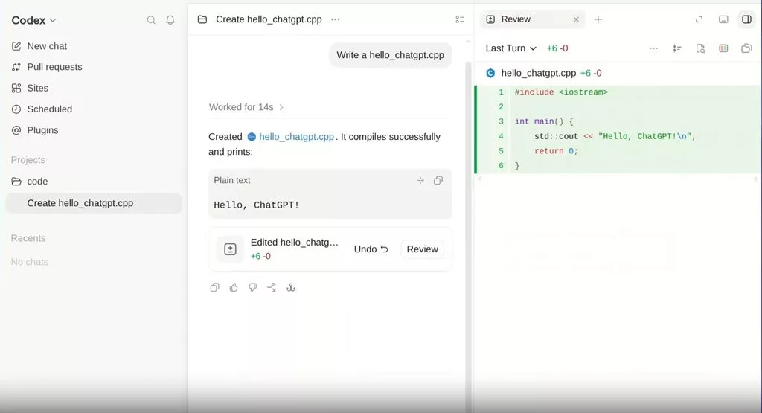Click the Review button in chat
Viewport: 762px width, 413px height.
click(423, 249)
